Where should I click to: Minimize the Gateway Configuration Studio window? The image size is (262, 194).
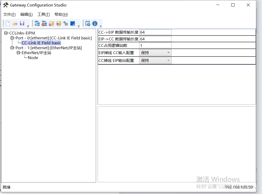point(218,5)
